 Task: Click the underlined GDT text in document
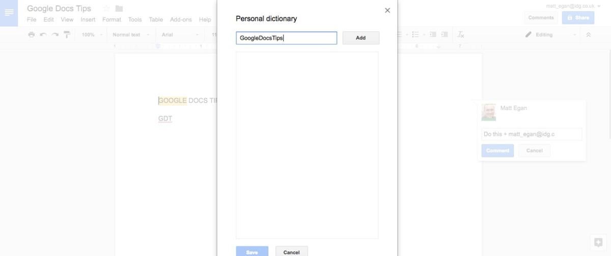click(165, 119)
